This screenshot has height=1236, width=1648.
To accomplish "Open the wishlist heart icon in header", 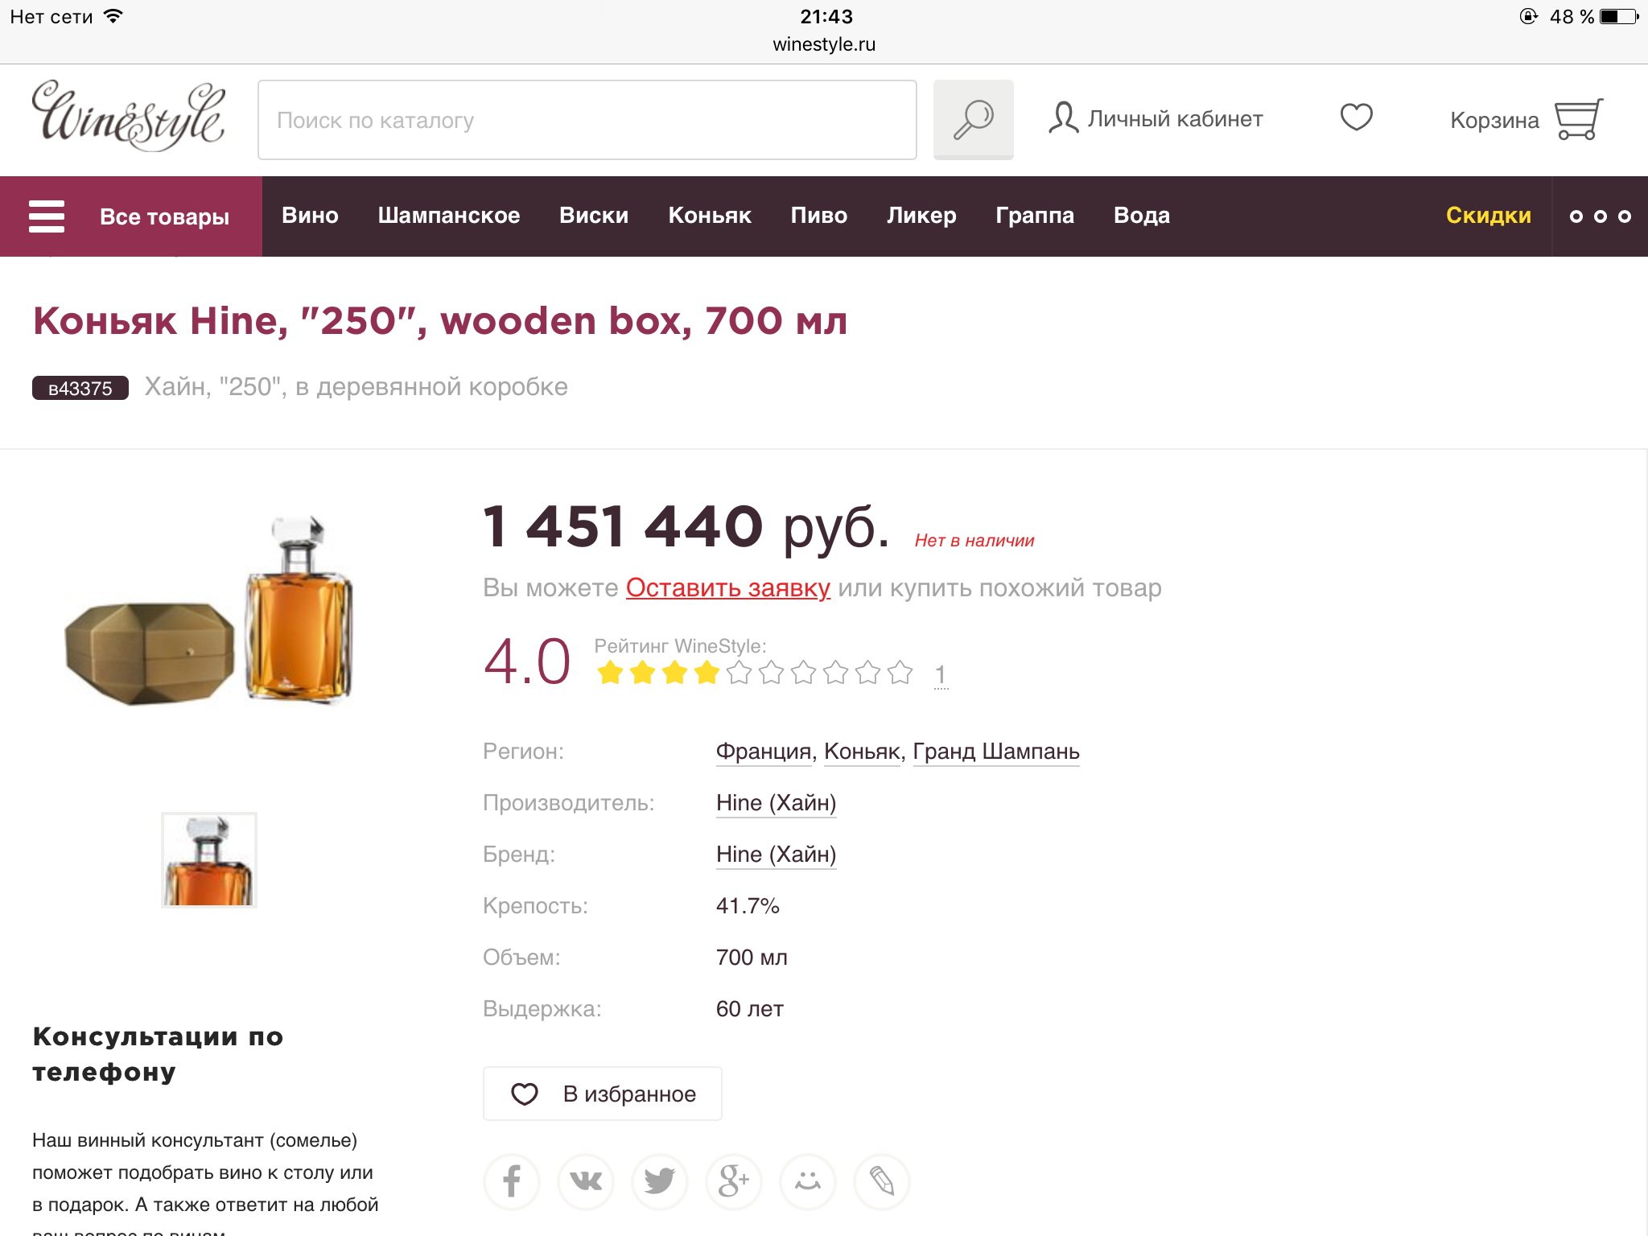I will pyautogui.click(x=1356, y=117).
